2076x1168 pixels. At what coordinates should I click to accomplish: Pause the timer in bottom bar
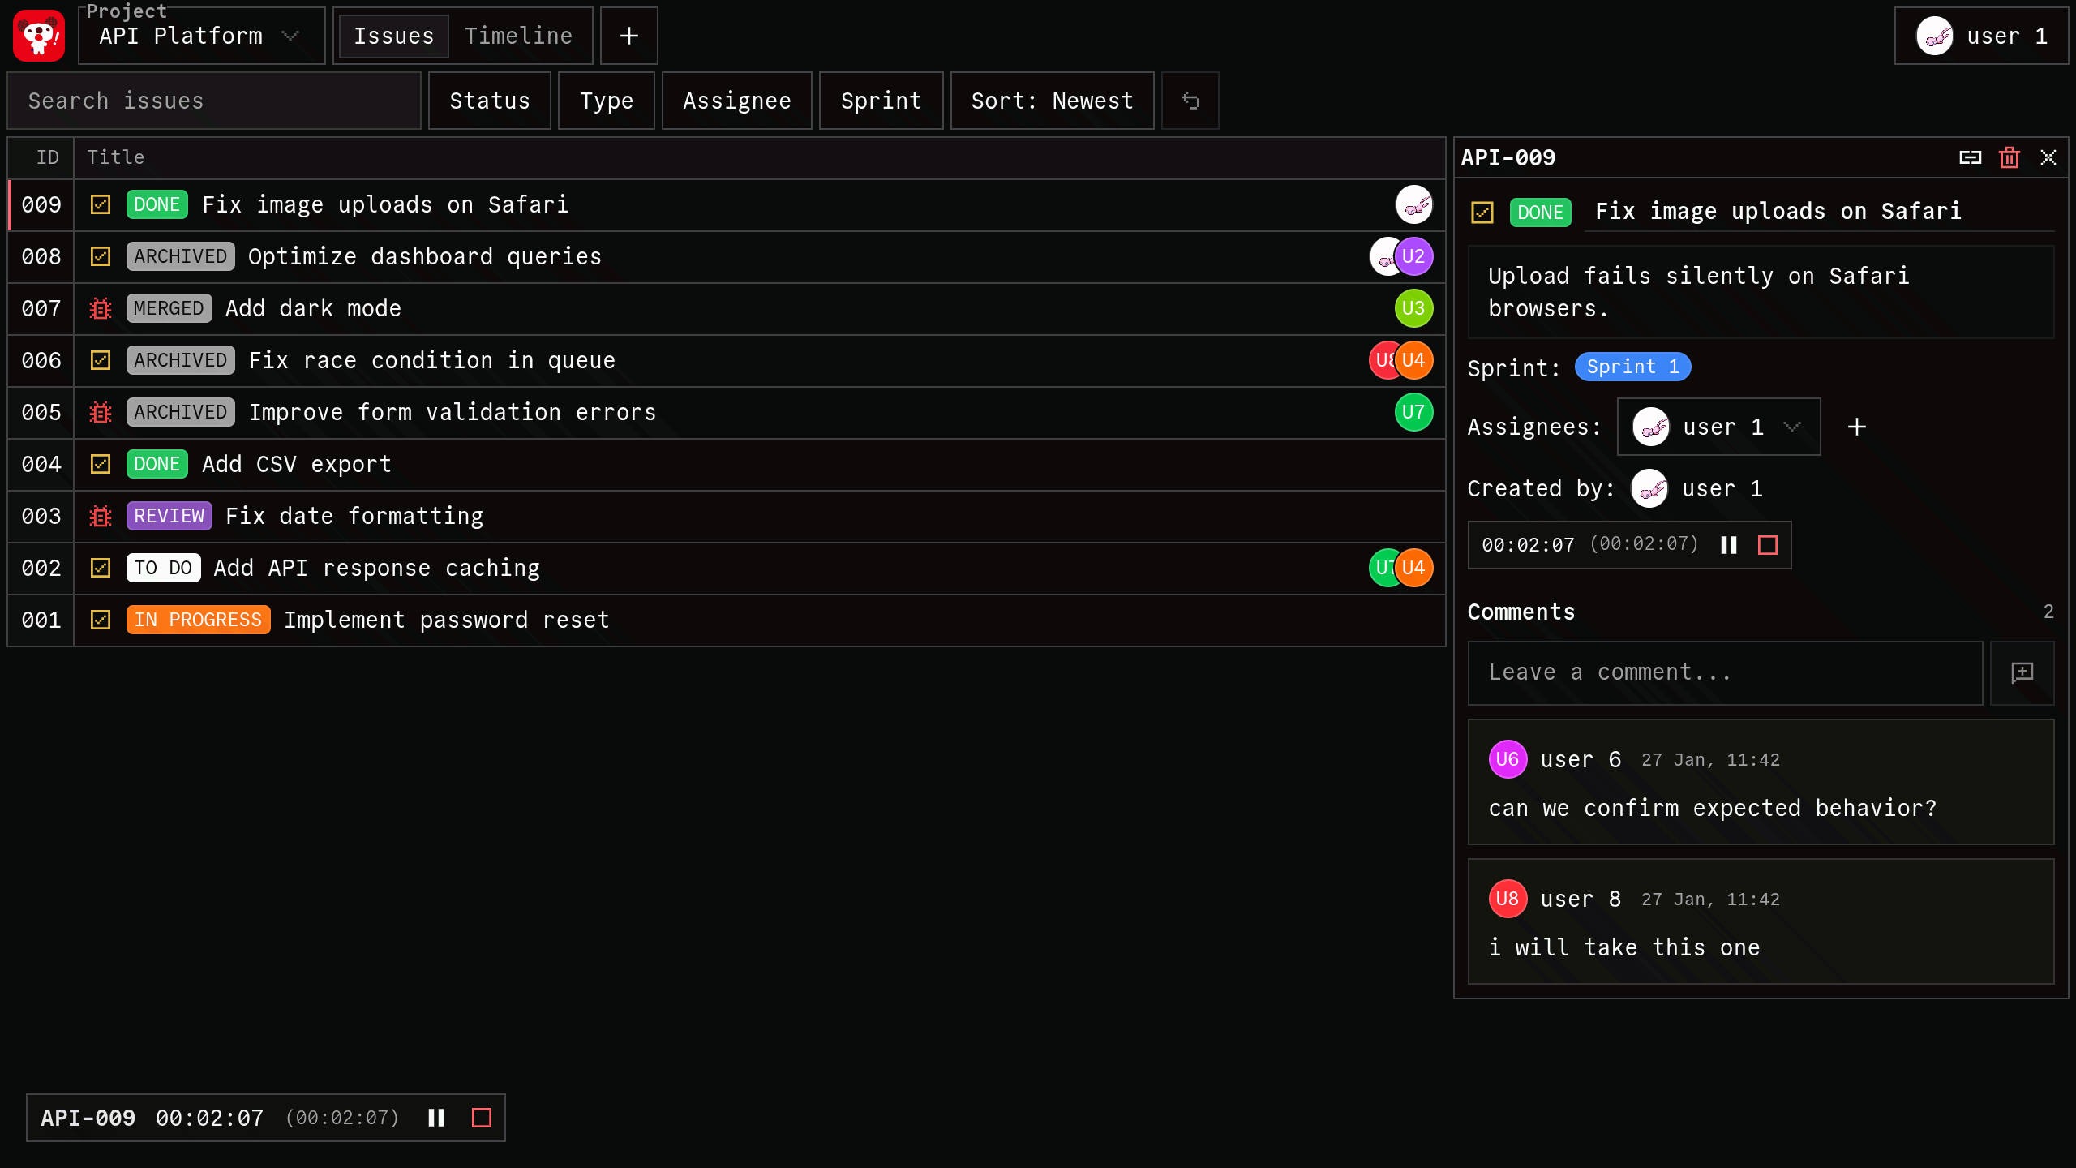pos(436,1118)
